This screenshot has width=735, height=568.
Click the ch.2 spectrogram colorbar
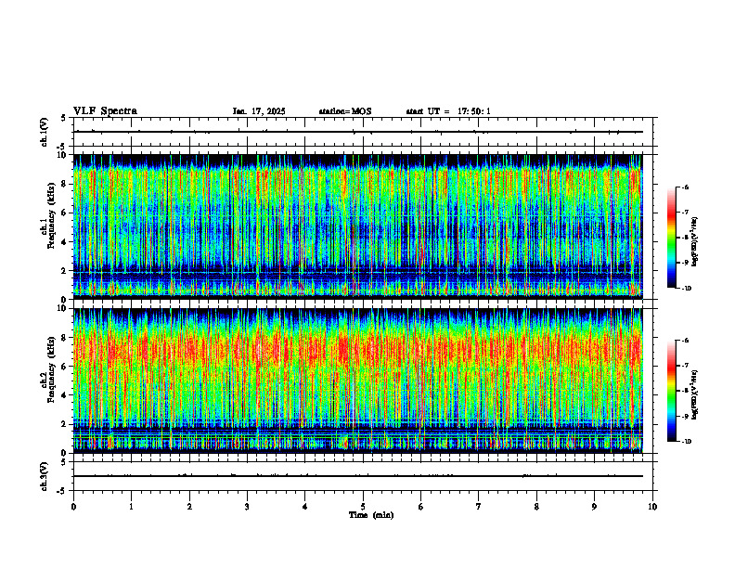click(671, 391)
